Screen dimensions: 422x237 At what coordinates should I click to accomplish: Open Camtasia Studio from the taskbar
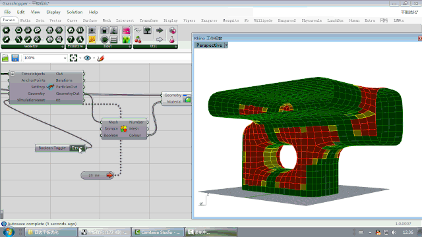pyautogui.click(x=158, y=232)
